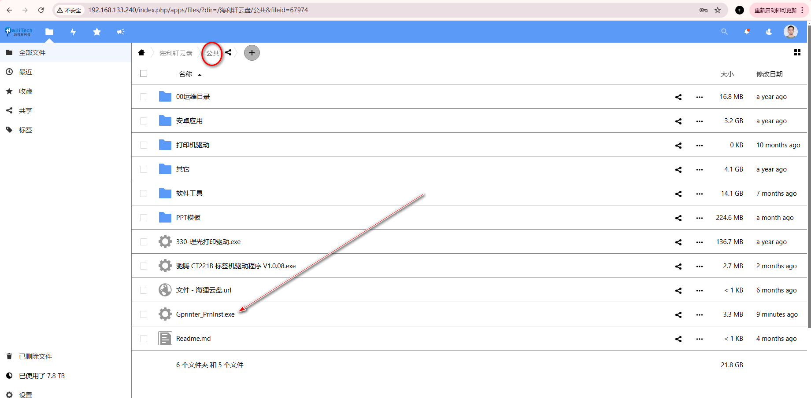Click the Favorites star in top bar
811x398 pixels.
(97, 32)
